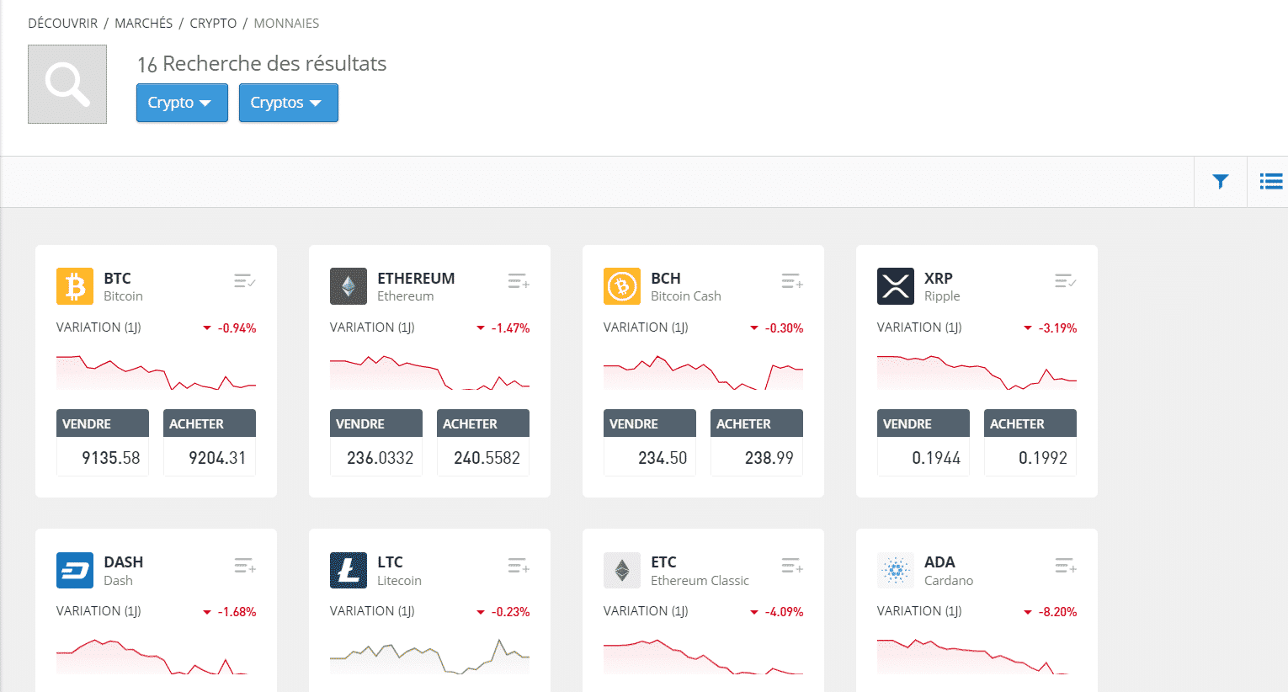
Task: Open the Cryptos dropdown
Action: [289, 103]
